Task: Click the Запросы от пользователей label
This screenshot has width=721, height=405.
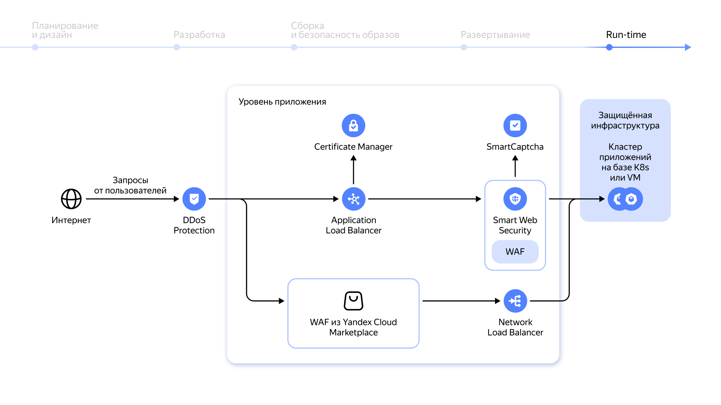Action: tap(130, 185)
